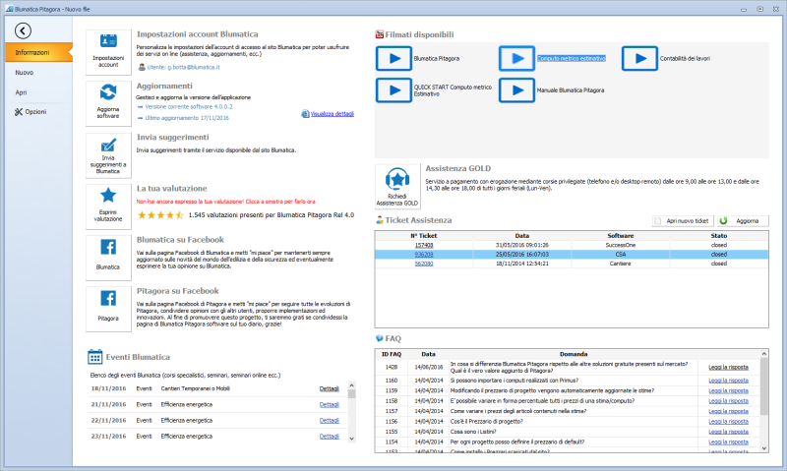The height and width of the screenshot is (471, 787).
Task: Go back with the circular arrow button
Action: pos(23,30)
